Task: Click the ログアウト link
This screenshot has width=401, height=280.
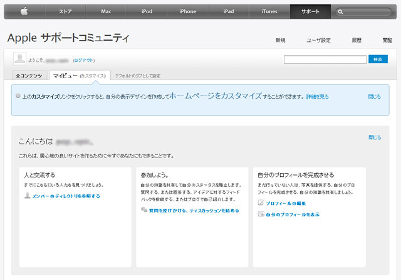Action: [84, 61]
